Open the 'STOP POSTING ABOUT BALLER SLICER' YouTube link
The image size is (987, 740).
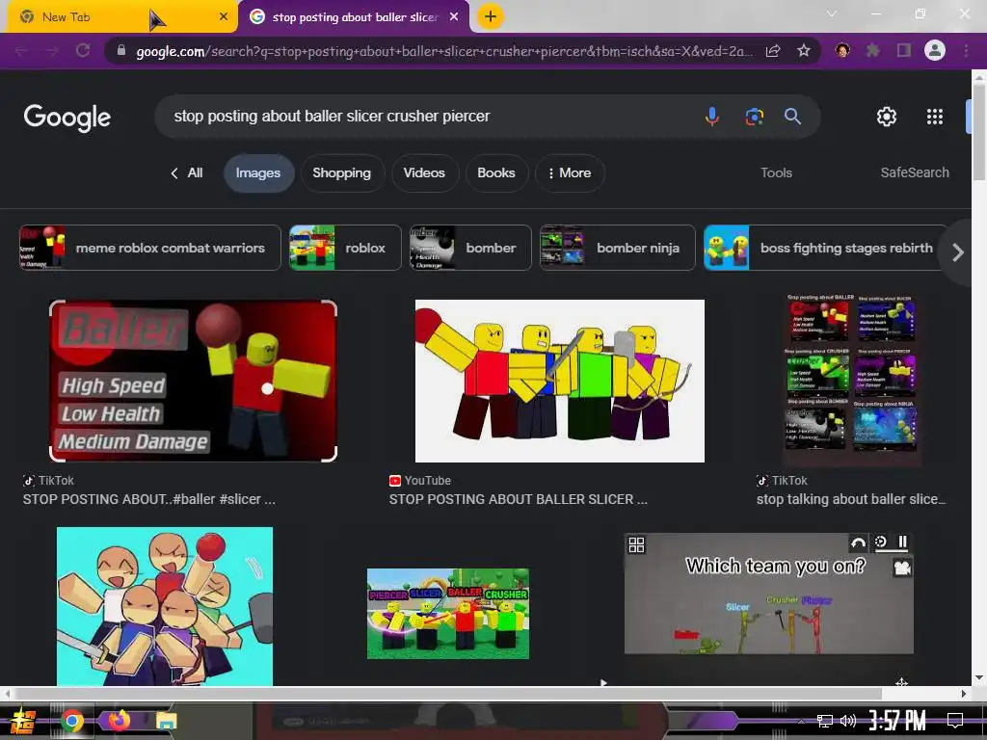point(518,499)
